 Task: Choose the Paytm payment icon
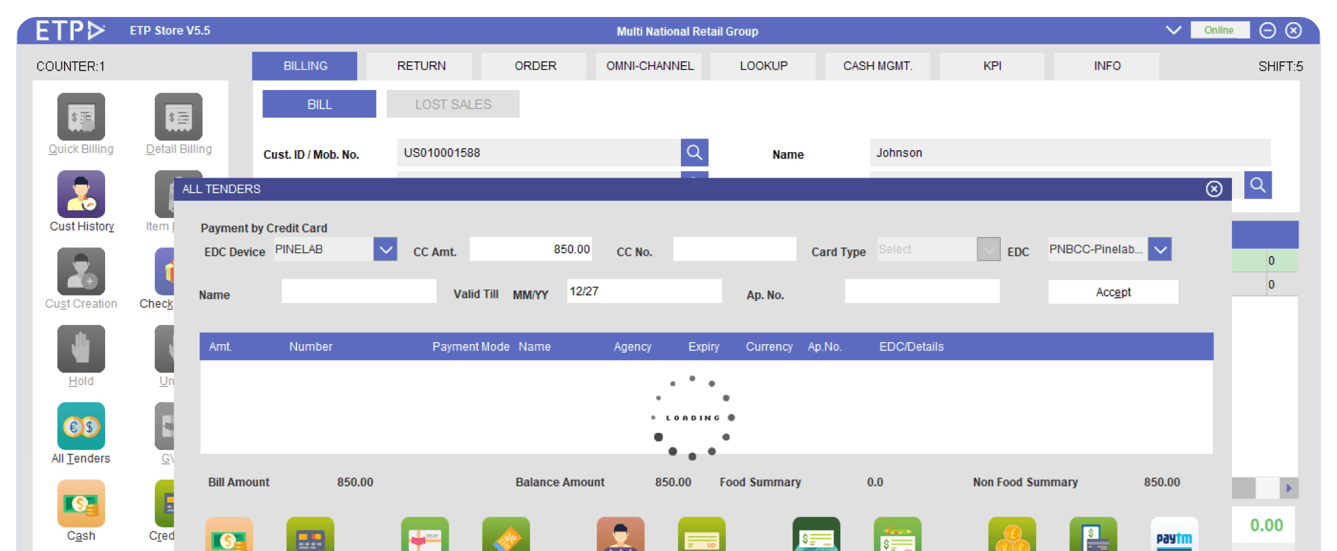pos(1174,535)
